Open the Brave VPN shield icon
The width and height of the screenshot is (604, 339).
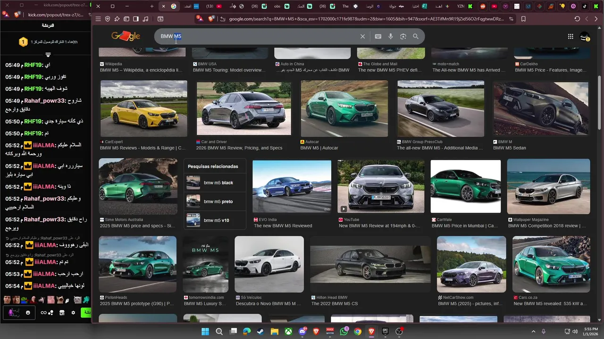(x=108, y=19)
